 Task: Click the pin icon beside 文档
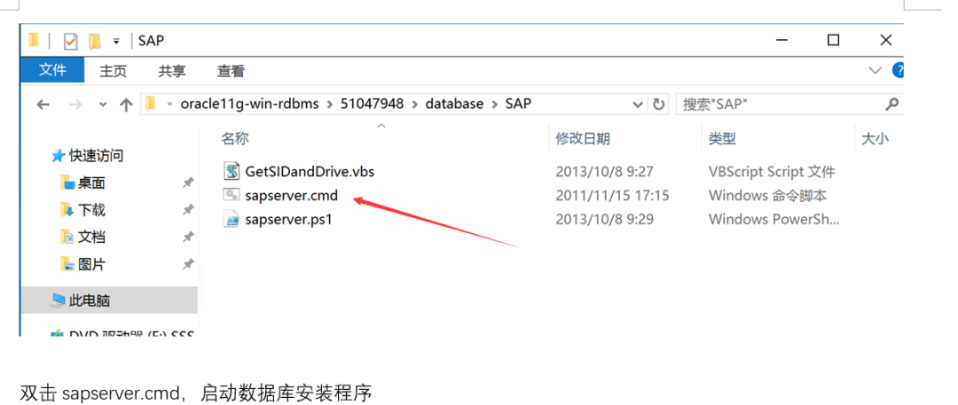pyautogui.click(x=188, y=237)
